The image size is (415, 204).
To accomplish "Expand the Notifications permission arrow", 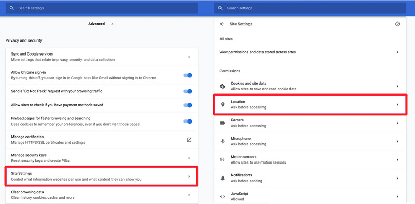I will [x=397, y=178].
